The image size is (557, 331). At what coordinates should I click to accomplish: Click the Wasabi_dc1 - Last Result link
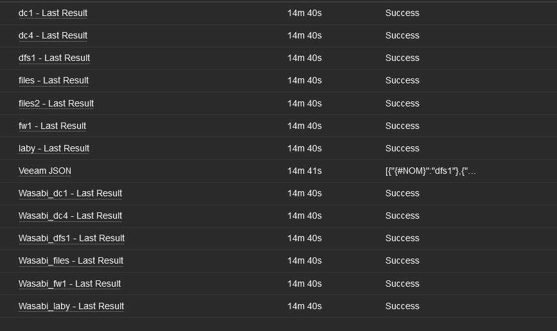(70, 193)
